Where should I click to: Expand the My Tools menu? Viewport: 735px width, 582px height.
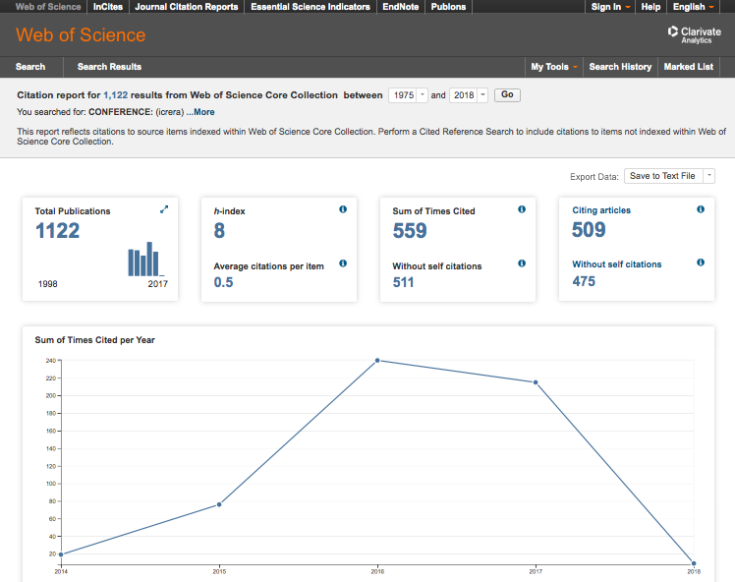554,67
